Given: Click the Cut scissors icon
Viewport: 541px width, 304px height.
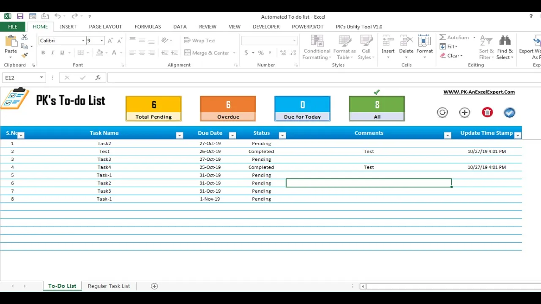Looking at the screenshot, I should [x=25, y=38].
